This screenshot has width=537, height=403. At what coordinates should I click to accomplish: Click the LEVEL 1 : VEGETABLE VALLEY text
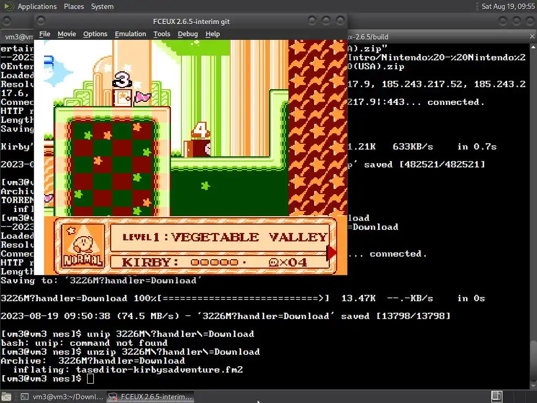(x=224, y=237)
